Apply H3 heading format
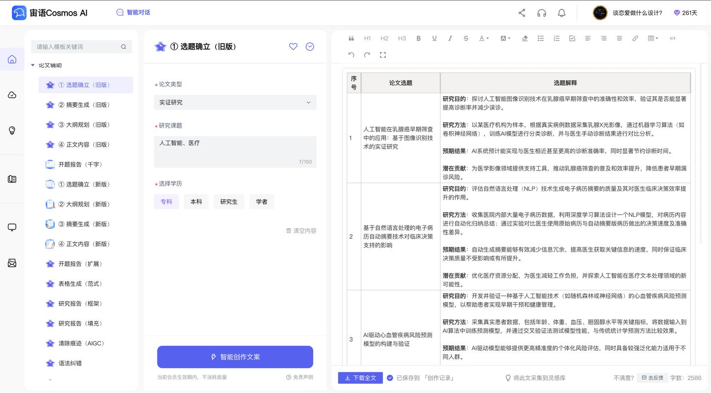 coord(402,38)
